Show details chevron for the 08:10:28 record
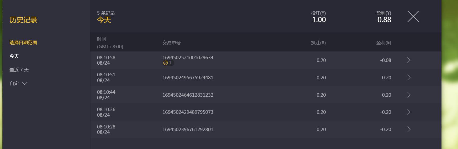Viewport: 458px width, 149px height. click(x=409, y=130)
